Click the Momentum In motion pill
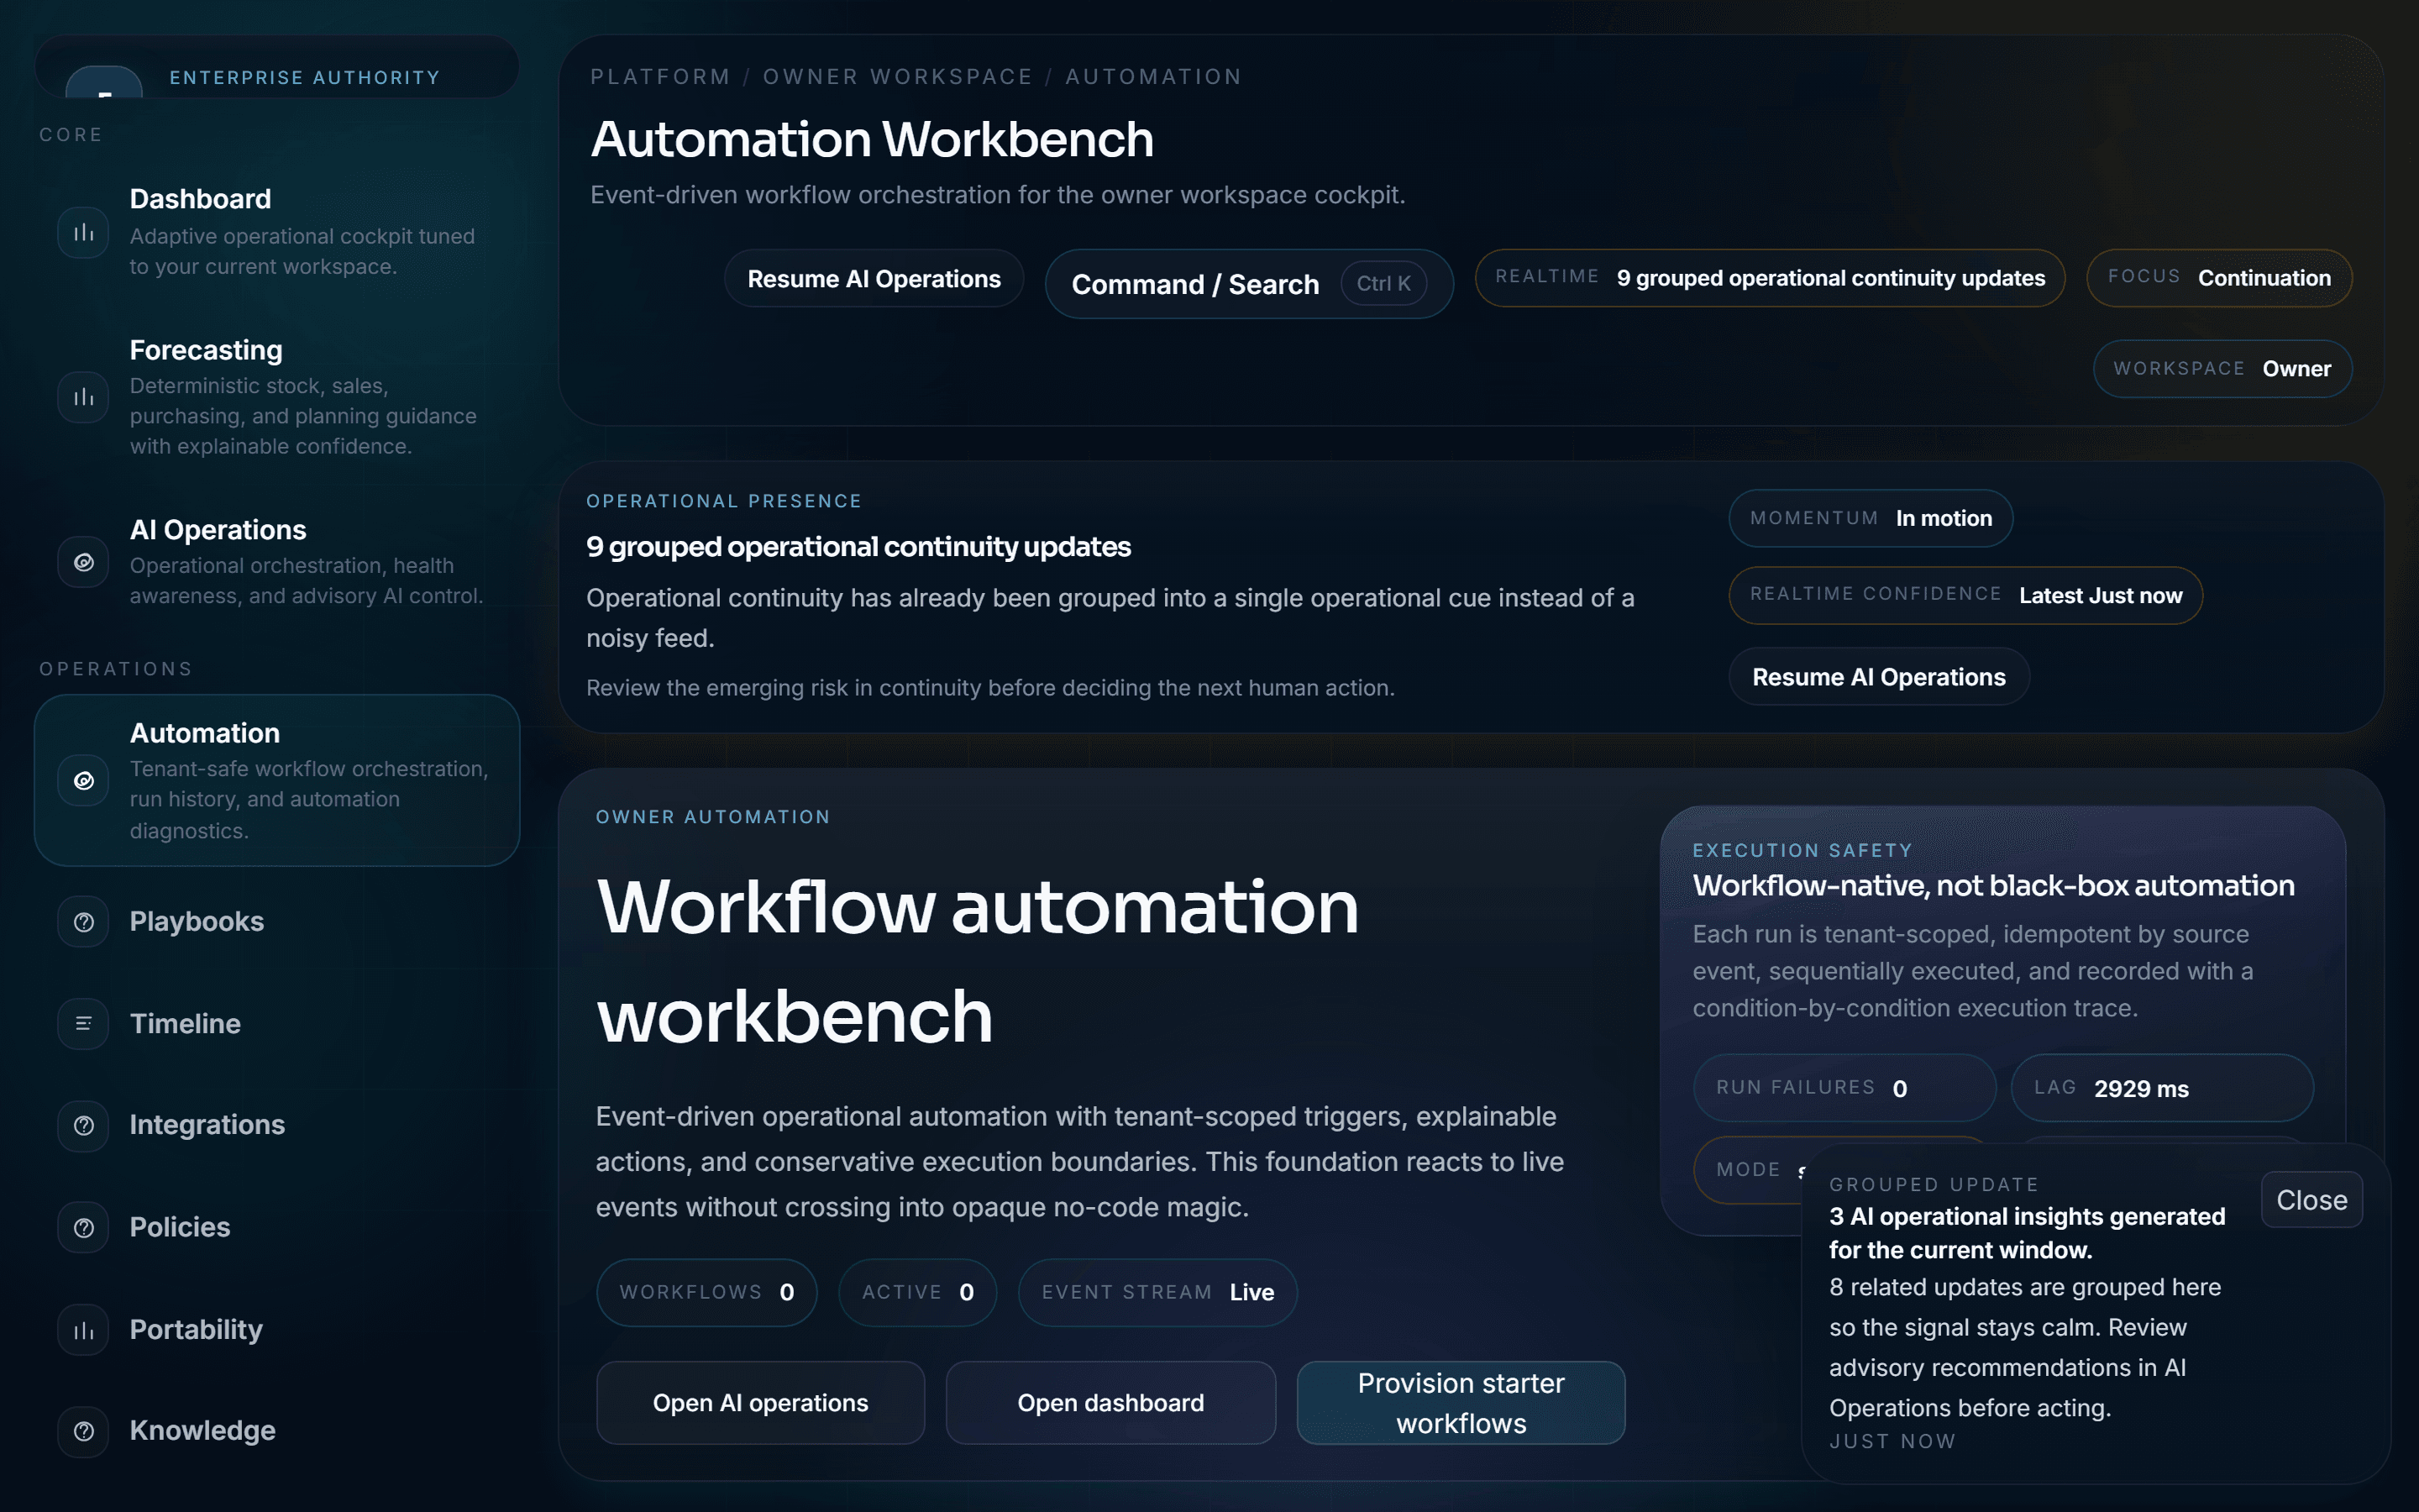2419x1512 pixels. pyautogui.click(x=1871, y=518)
